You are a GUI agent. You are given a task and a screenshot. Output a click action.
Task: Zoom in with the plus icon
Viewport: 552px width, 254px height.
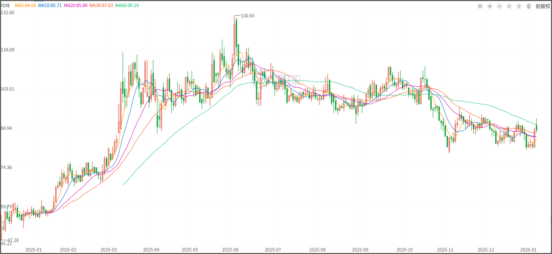tap(490, 6)
